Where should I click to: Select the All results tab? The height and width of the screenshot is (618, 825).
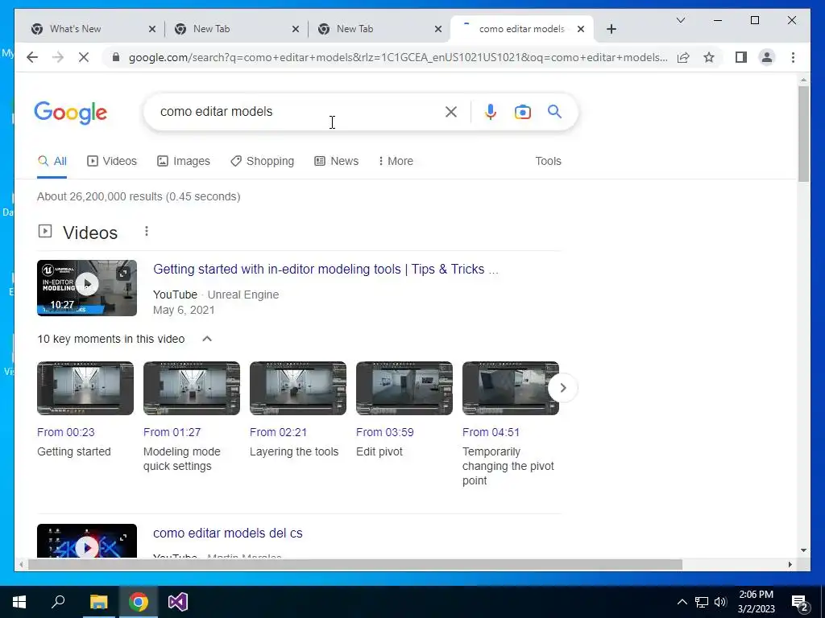click(x=52, y=161)
